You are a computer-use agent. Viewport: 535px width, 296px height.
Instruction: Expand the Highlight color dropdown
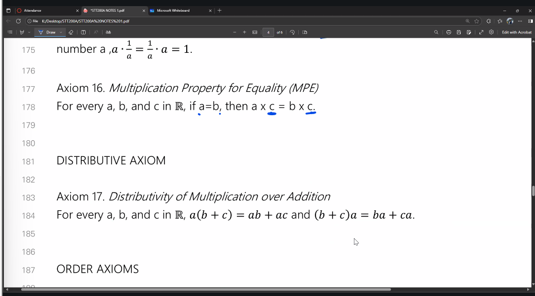tap(28, 32)
